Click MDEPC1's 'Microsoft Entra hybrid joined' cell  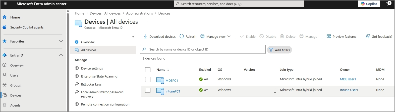tap(301, 79)
